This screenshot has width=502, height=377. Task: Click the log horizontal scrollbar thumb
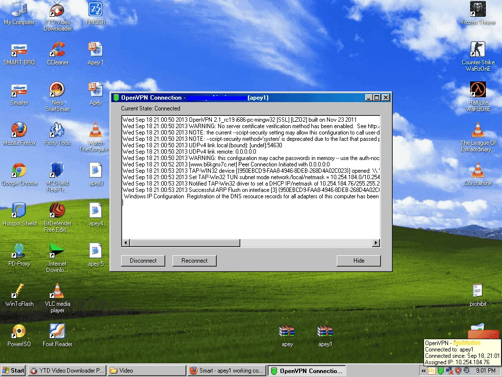pyautogui.click(x=185, y=242)
